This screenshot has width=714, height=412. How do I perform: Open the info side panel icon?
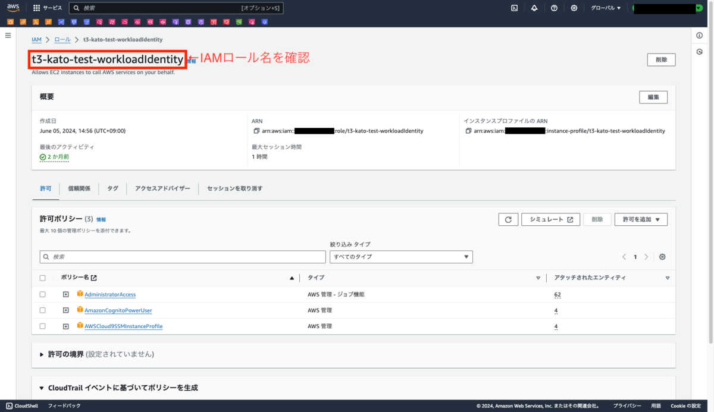[700, 36]
